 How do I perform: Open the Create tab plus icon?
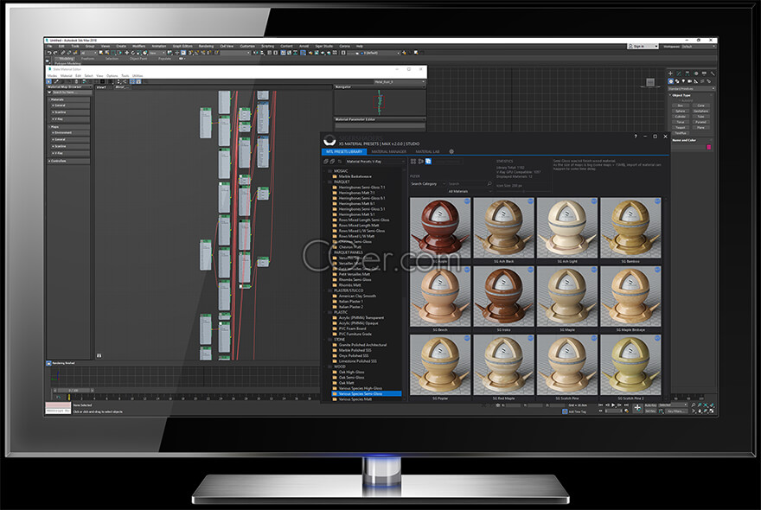tap(671, 73)
